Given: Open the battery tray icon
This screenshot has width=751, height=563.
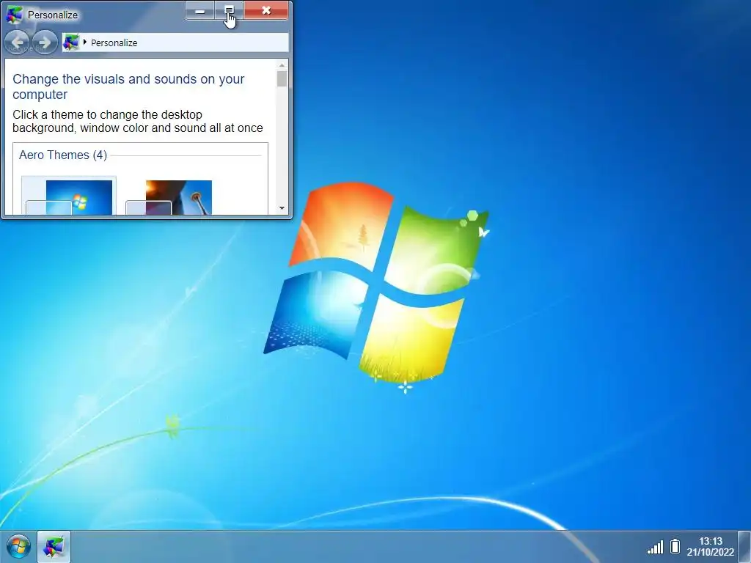Looking at the screenshot, I should point(675,546).
